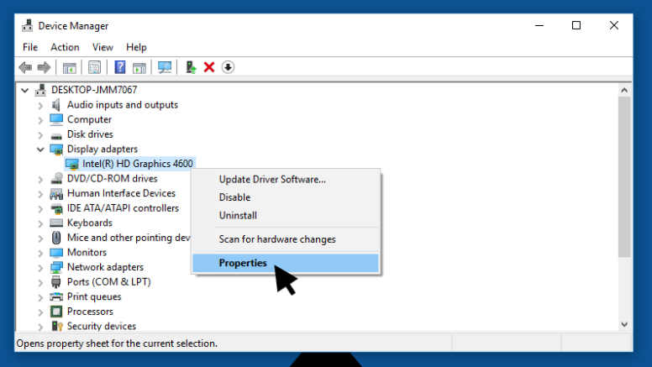
Task: Click the Audio inputs and outputs speaker icon
Action: 56,105
